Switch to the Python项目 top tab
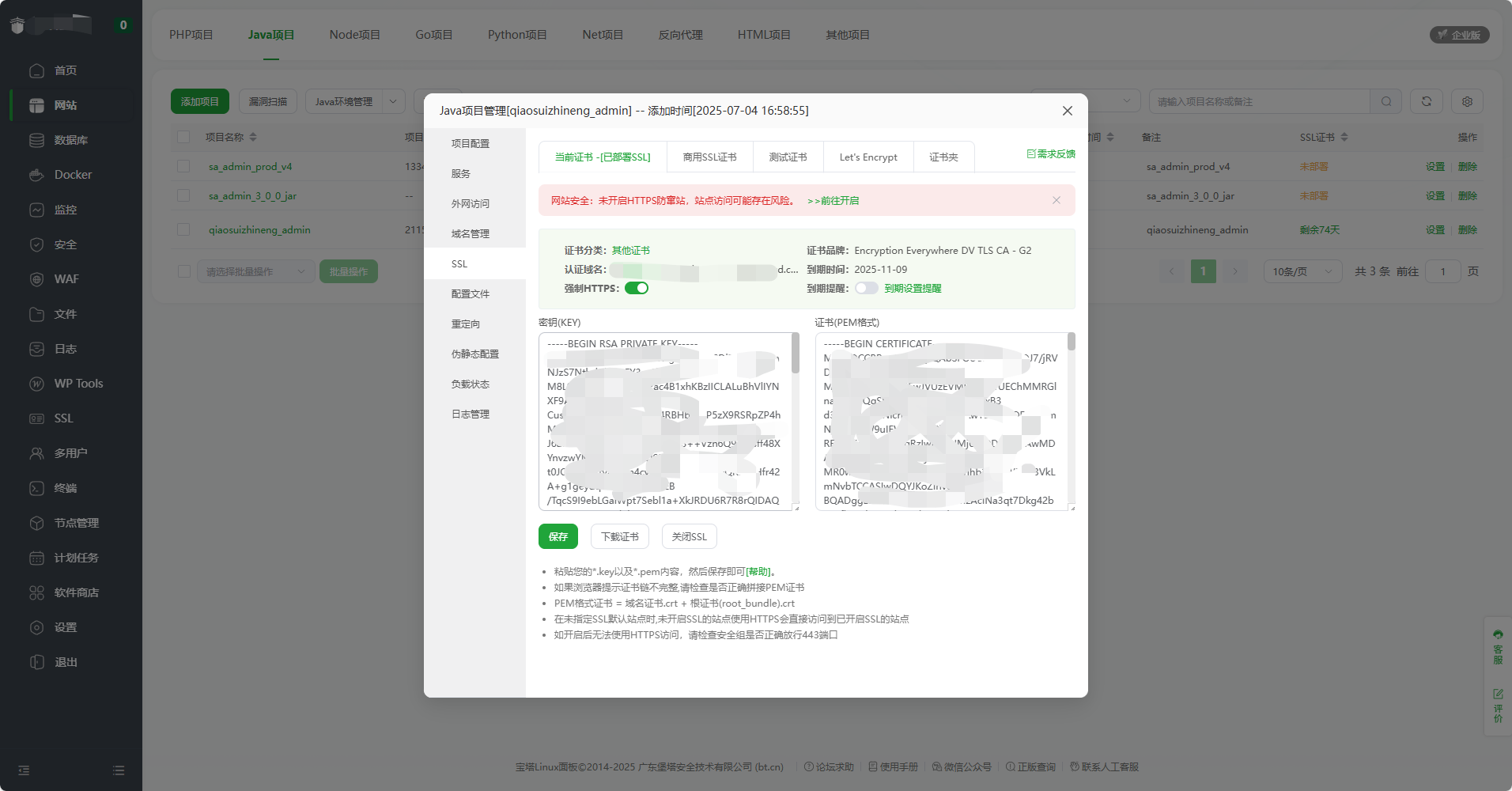This screenshot has width=1512, height=791. [x=517, y=35]
